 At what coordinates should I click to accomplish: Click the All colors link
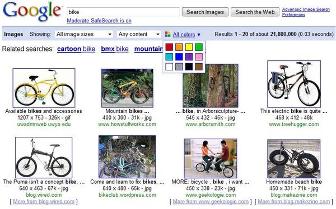[184, 35]
